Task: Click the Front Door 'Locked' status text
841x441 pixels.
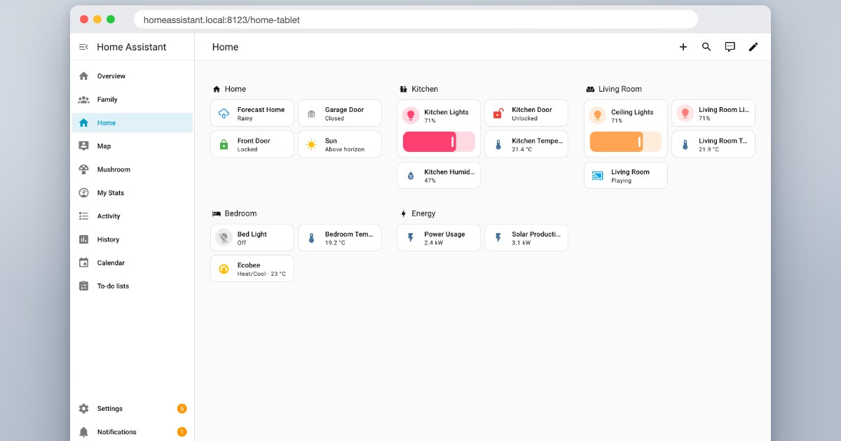Action: coord(247,150)
